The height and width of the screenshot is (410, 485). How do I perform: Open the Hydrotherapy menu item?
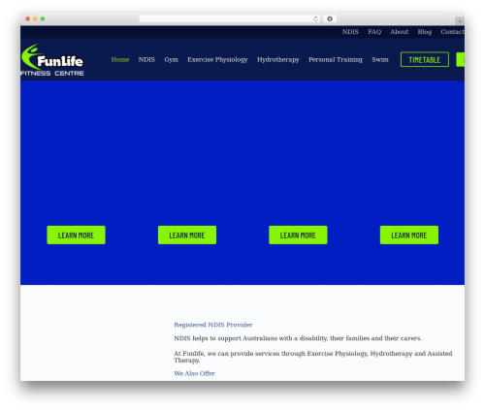pyautogui.click(x=278, y=60)
